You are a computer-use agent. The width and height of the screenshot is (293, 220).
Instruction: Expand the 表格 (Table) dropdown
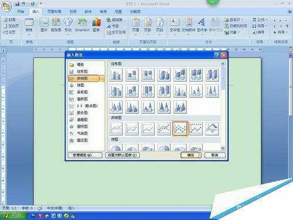tap(29, 35)
